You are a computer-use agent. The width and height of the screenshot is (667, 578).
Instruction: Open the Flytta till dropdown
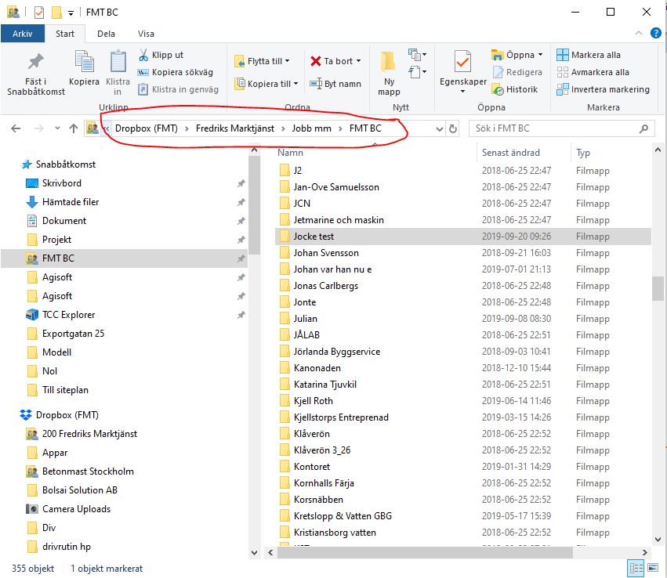[262, 61]
